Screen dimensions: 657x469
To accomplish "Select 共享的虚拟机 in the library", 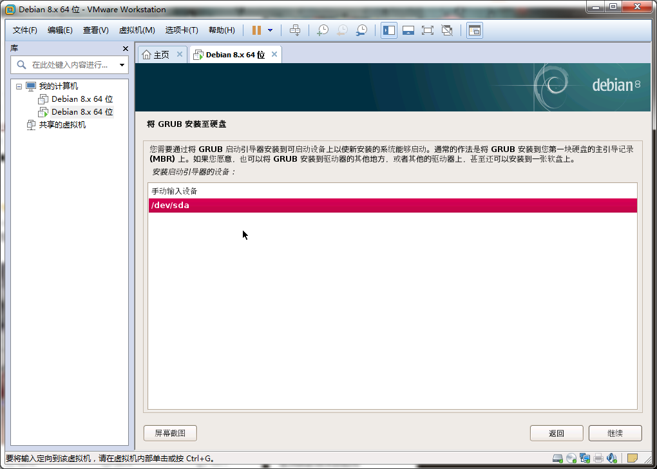I will coord(62,125).
